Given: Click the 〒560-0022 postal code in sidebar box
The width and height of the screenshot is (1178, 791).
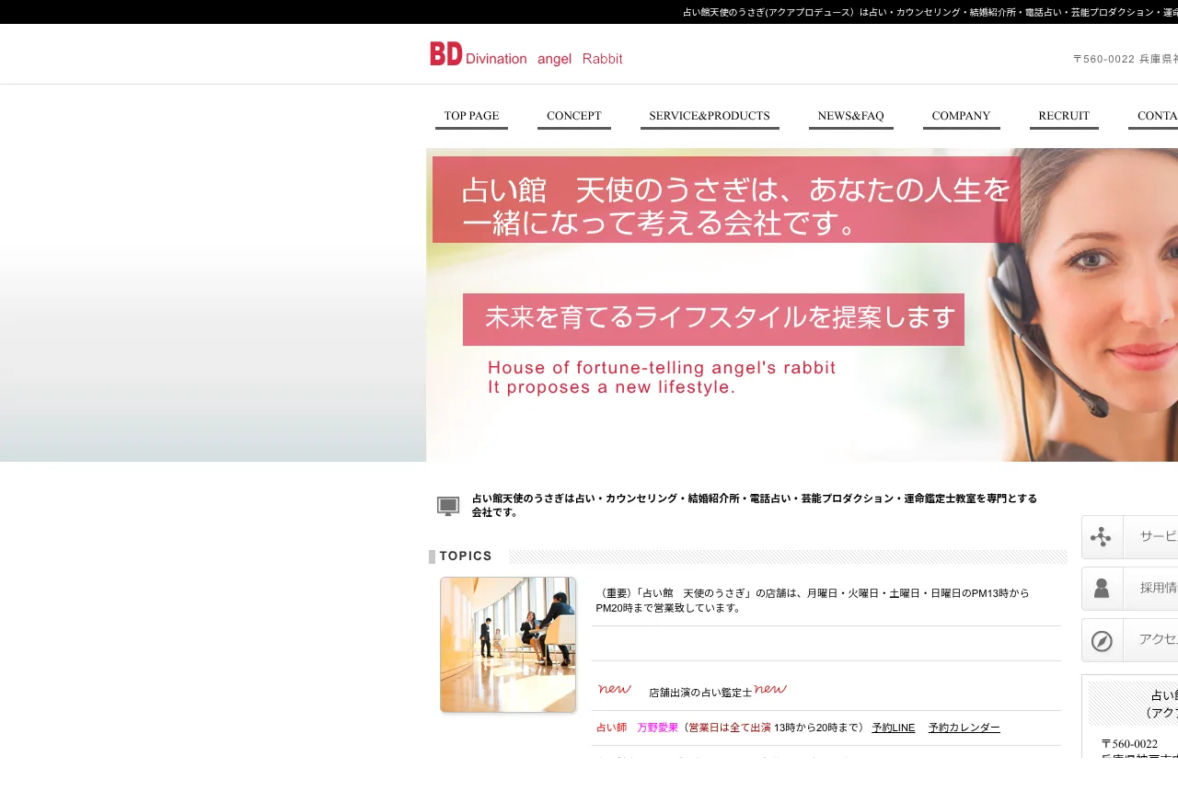Looking at the screenshot, I should (1129, 744).
